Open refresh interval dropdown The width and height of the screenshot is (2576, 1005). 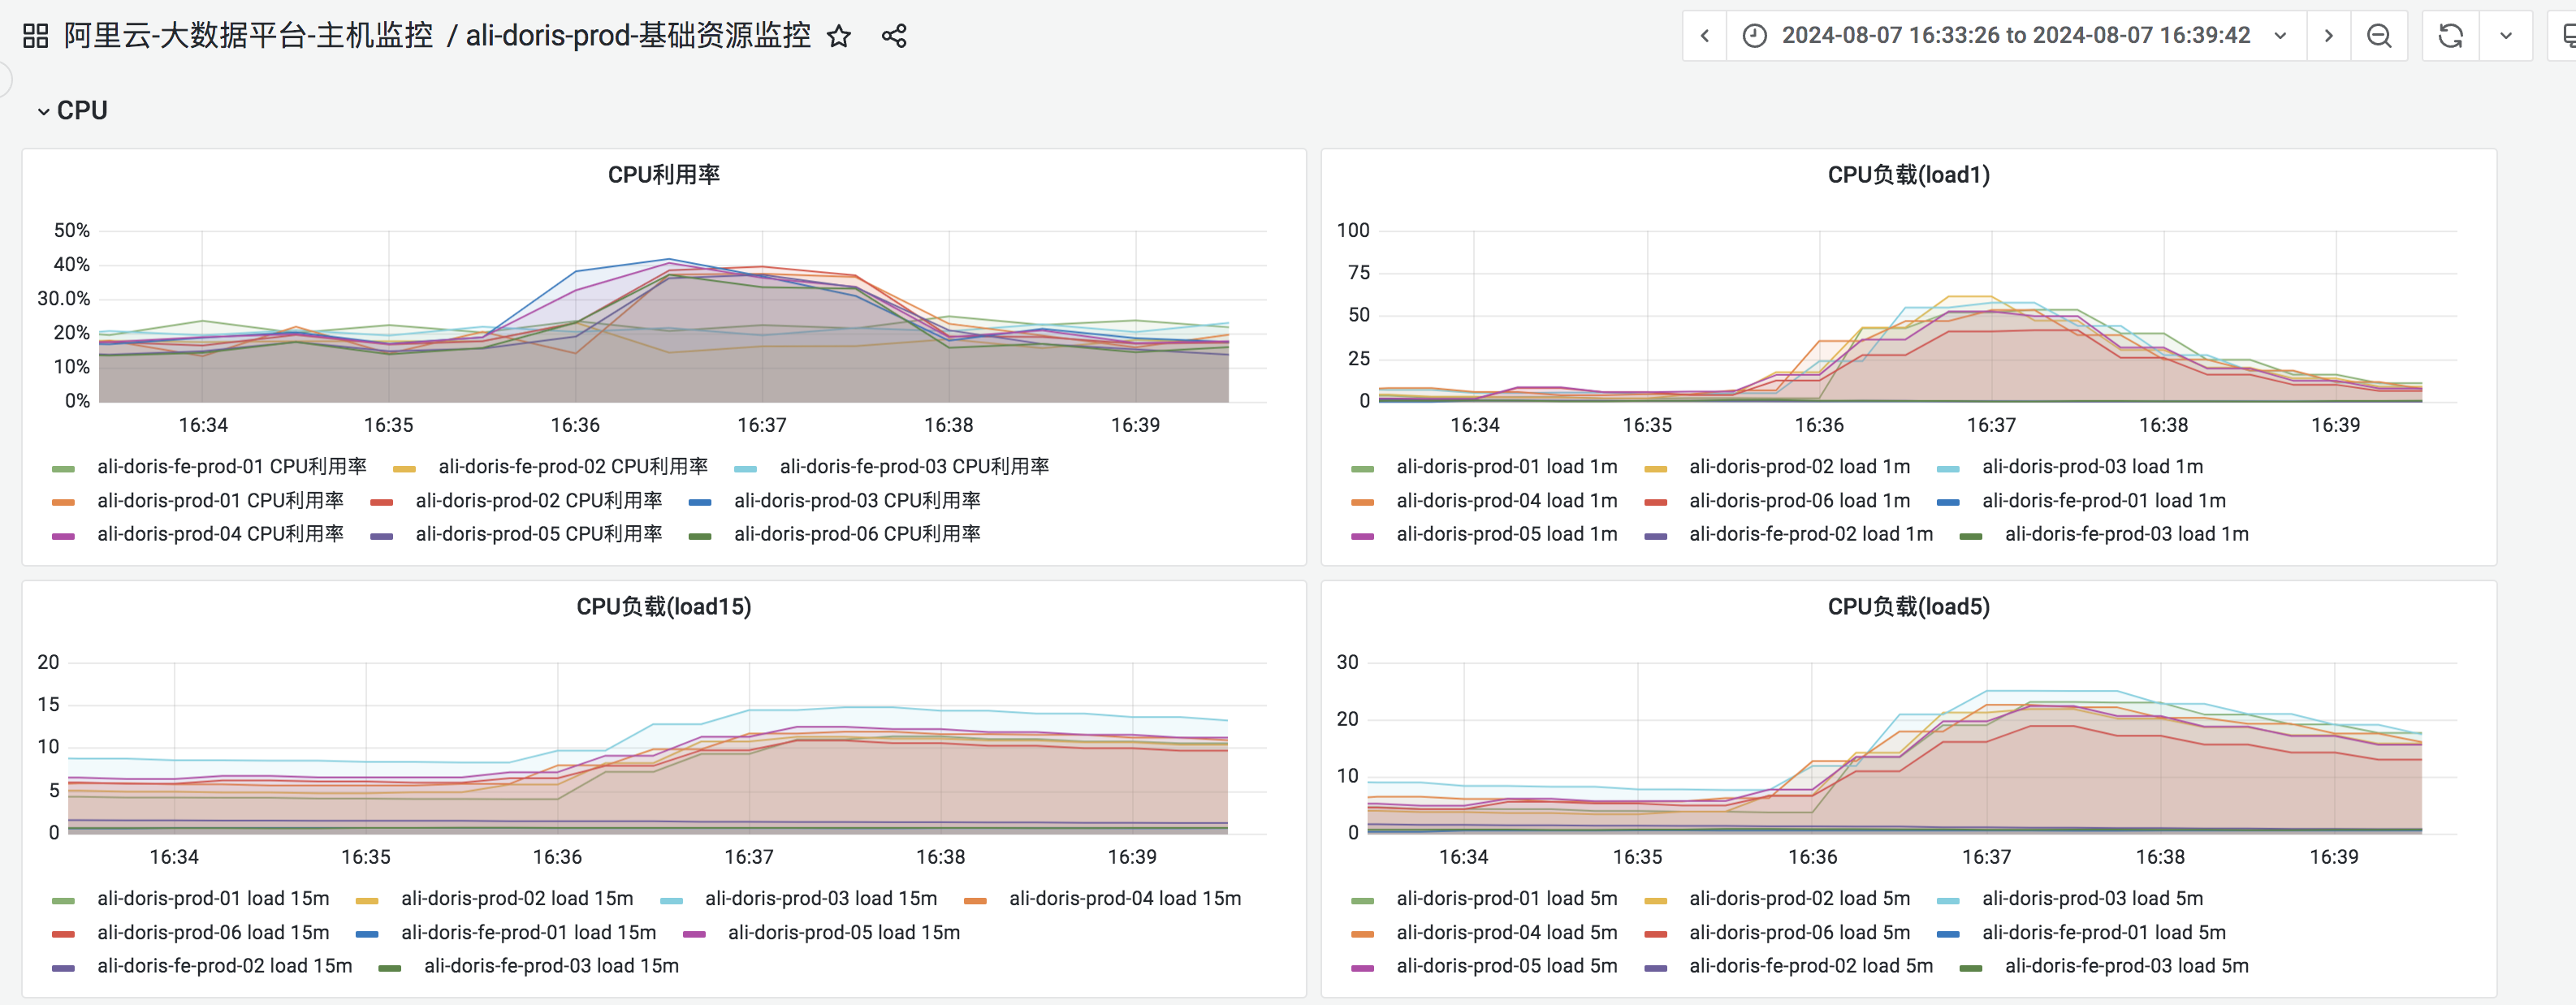coord(2506,36)
